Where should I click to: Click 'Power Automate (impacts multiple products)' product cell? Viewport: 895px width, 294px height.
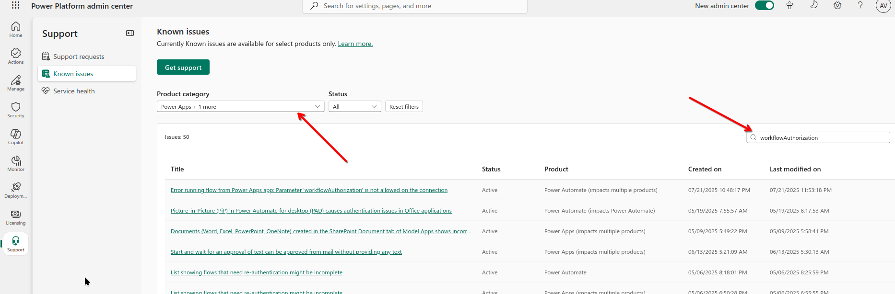601,190
